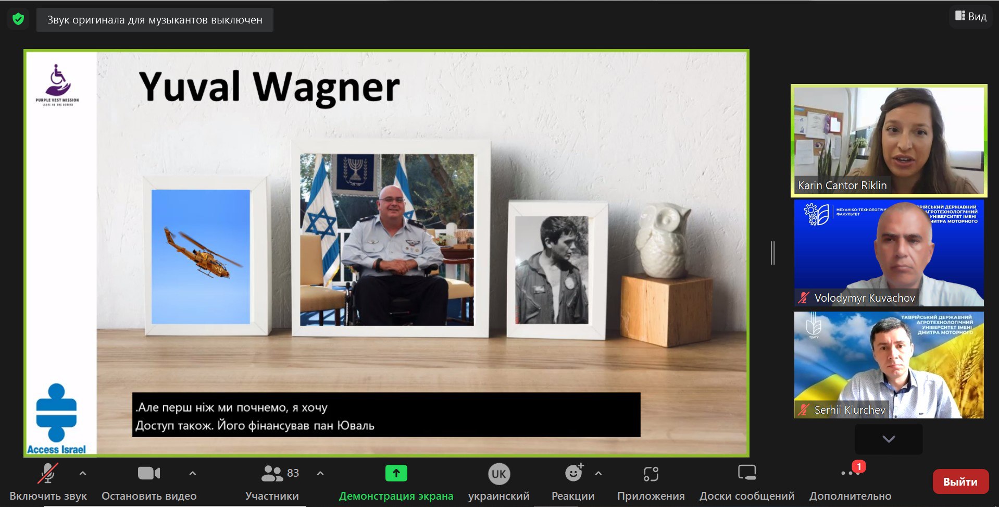Stop camera with Остановить видео
The image size is (999, 507).
point(149,482)
